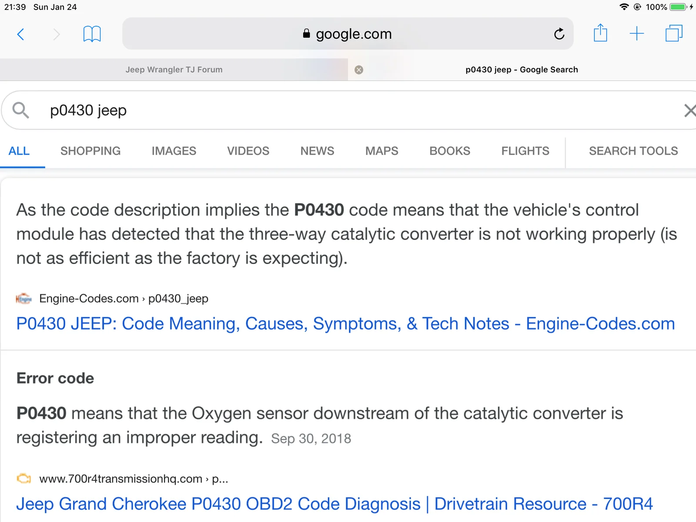This screenshot has height=522, width=696.
Task: Select the p0430 jeep - Google Search tab
Action: pos(522,70)
